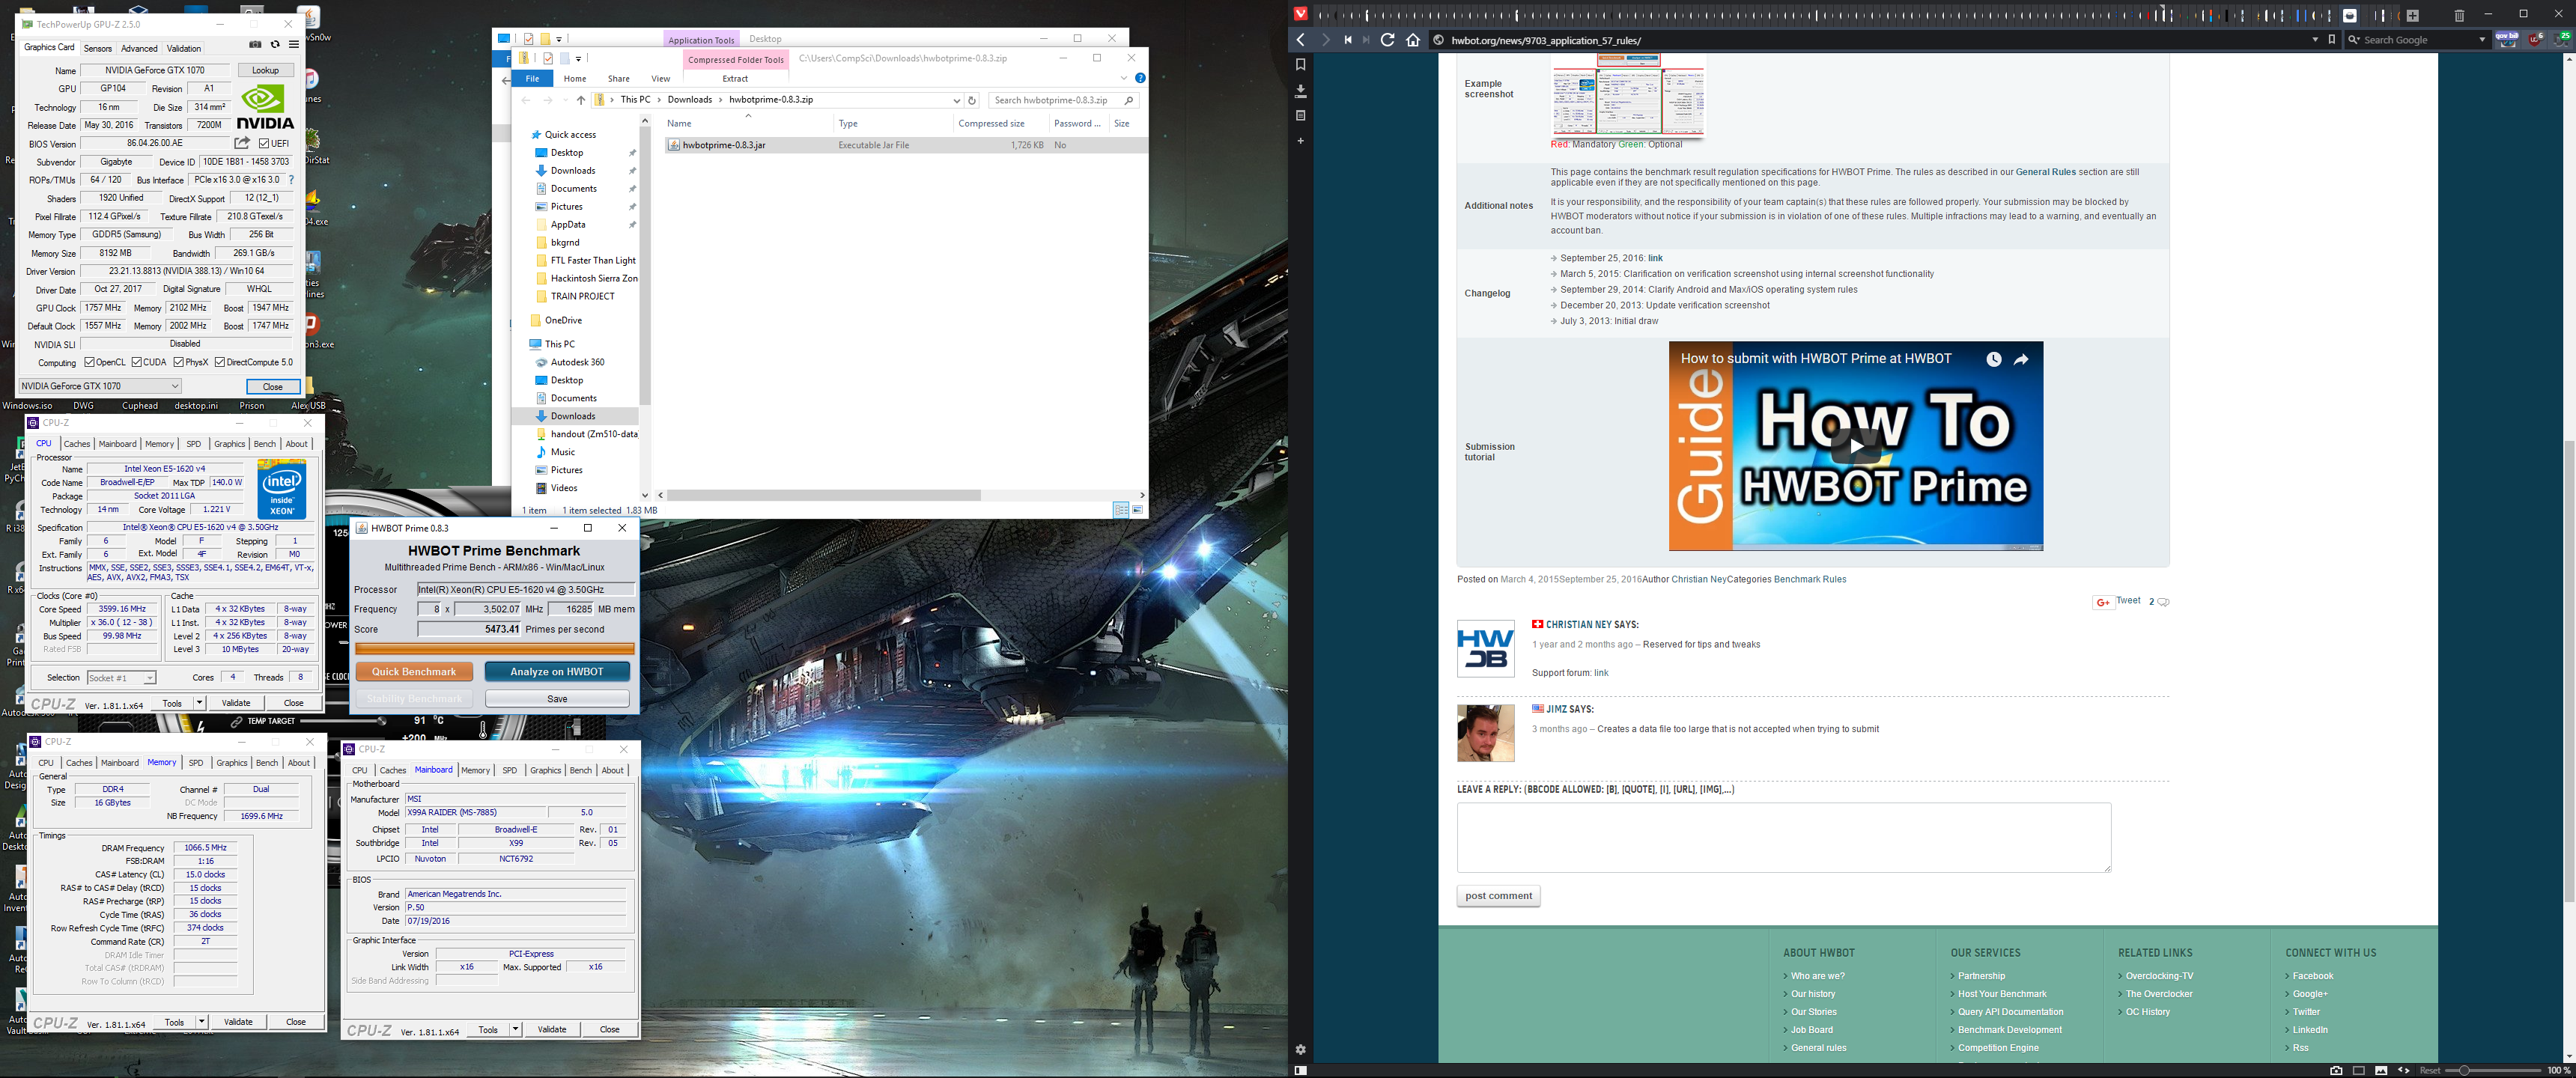
Task: Toggle UEFI checkbox in GPU-Z
Action: 264,143
